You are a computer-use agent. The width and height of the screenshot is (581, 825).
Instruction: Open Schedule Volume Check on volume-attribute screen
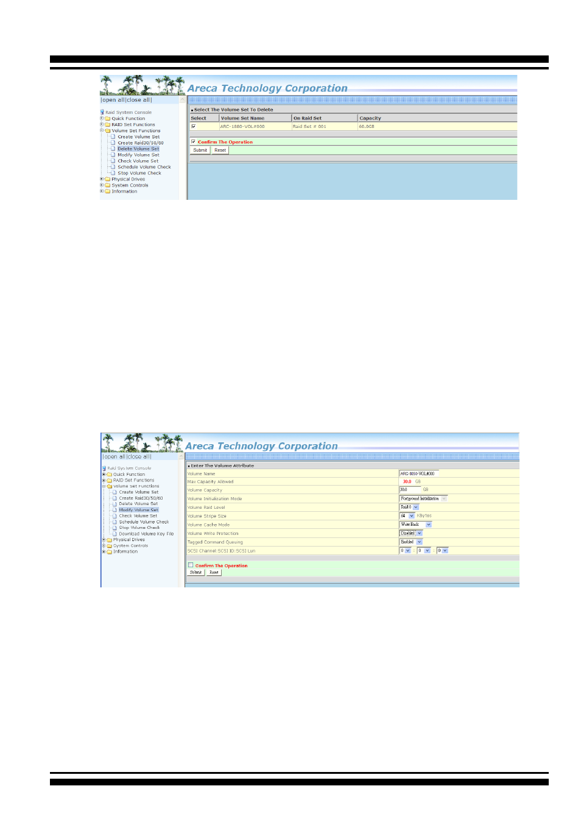pyautogui.click(x=144, y=522)
